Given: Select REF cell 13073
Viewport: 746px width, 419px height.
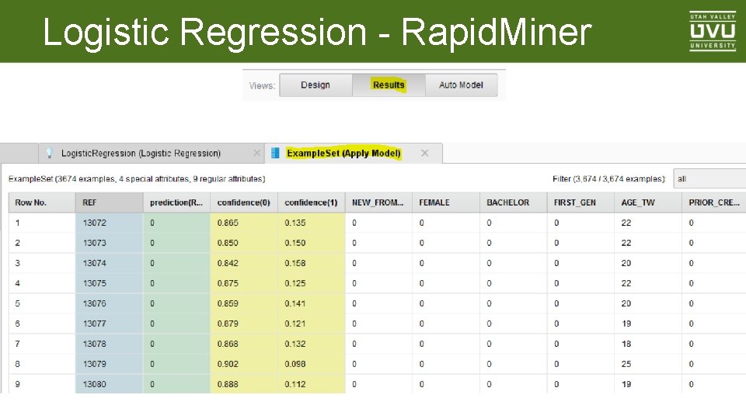Looking at the screenshot, I should click(x=109, y=243).
